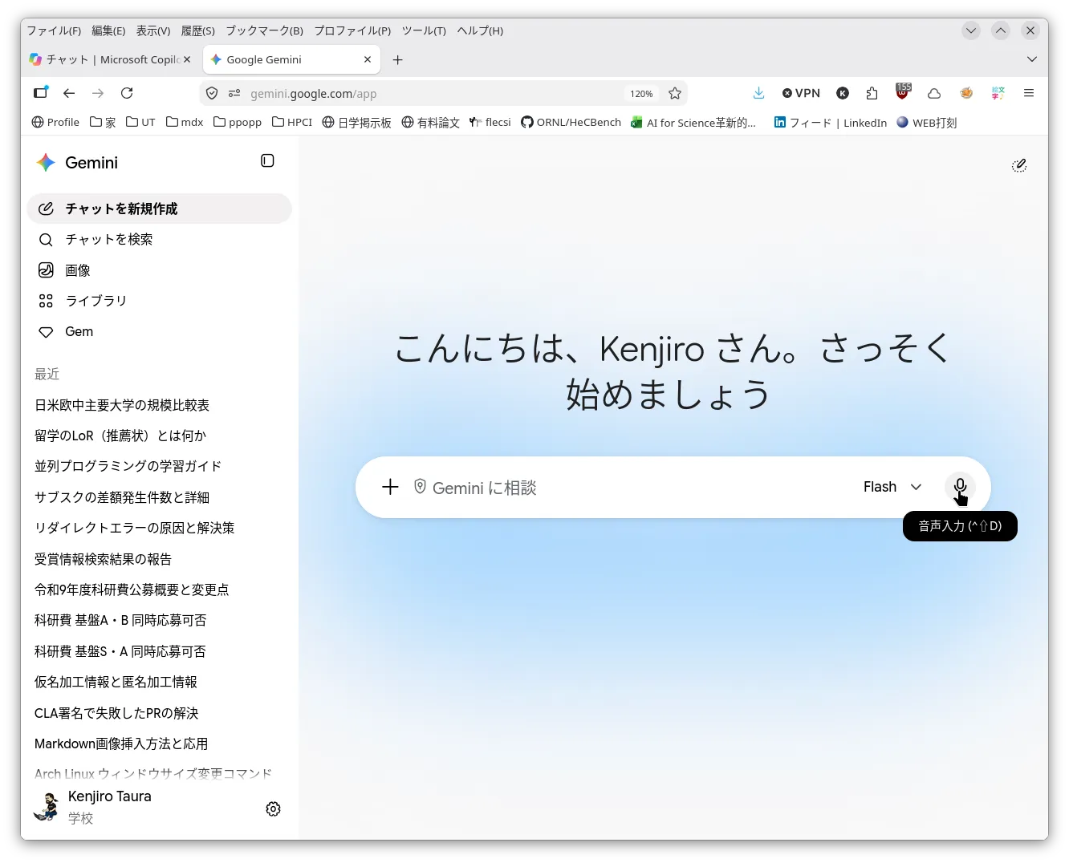Viewport: 1069px width, 863px height.
Task: Click the microphone voice input icon
Action: point(960,486)
